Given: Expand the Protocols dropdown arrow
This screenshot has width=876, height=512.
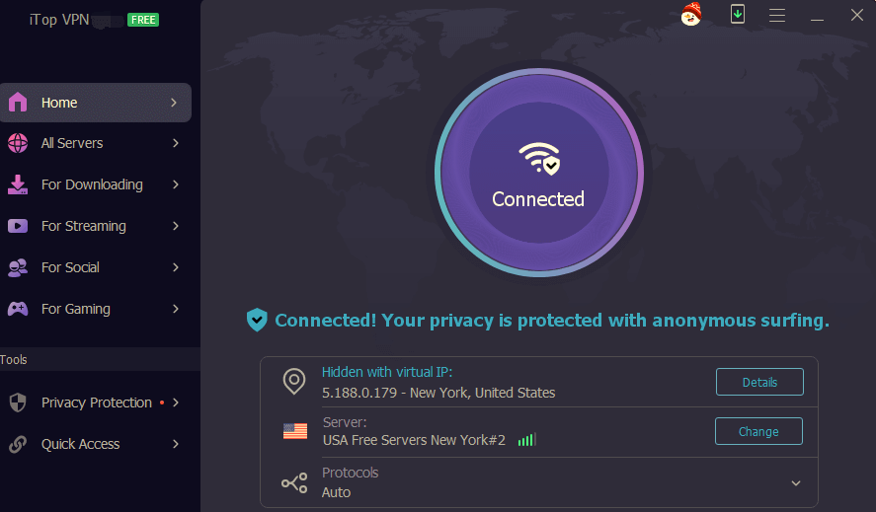Looking at the screenshot, I should click(796, 483).
